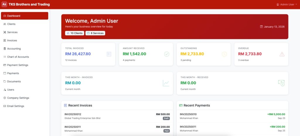Open payment INV20250010 in Recent Payments

point(188,114)
